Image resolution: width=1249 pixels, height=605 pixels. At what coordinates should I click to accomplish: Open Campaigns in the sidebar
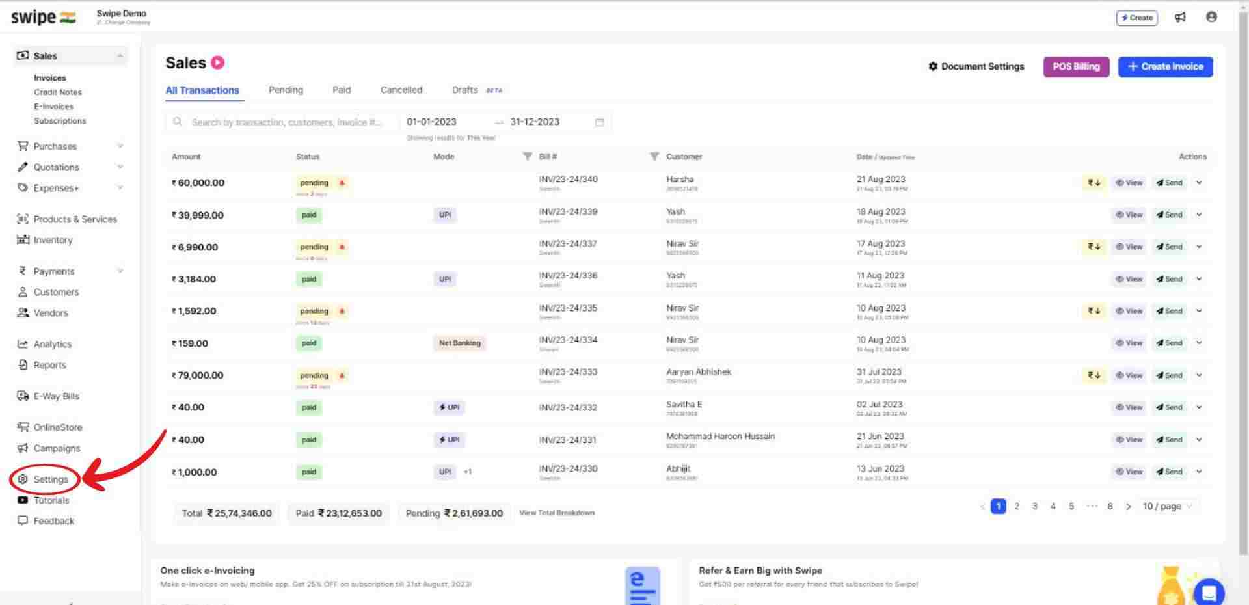[x=57, y=448]
